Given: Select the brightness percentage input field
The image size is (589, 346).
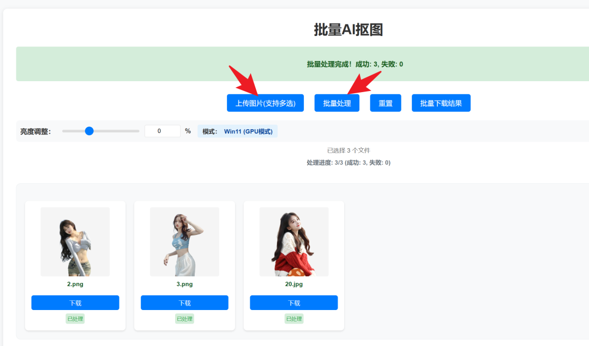Looking at the screenshot, I should tap(163, 131).
